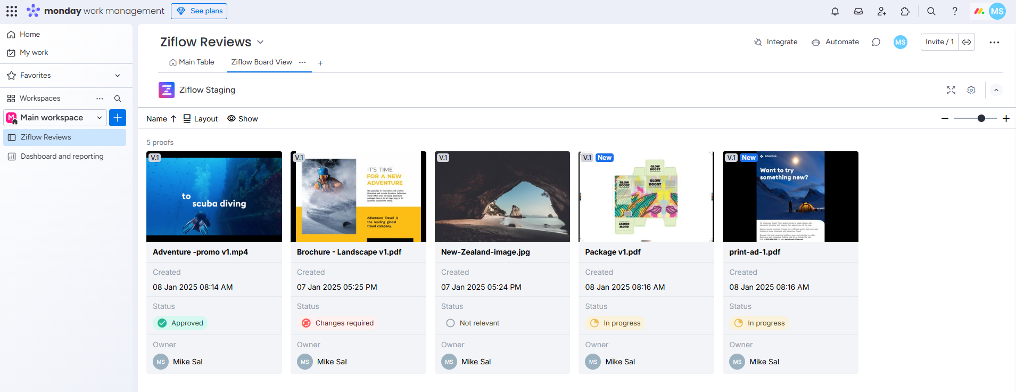Open the notifications bell

click(x=835, y=11)
